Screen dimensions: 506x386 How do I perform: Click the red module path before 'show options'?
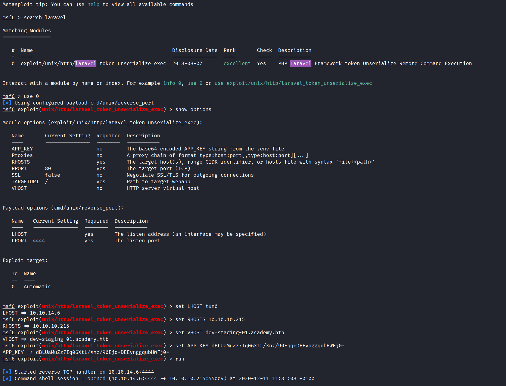pos(102,109)
